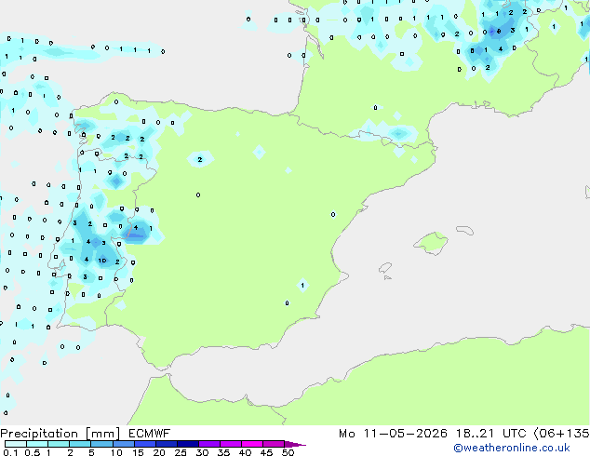Click the isolated 2 value in northern Spain
590x456 pixels.
tap(200, 159)
